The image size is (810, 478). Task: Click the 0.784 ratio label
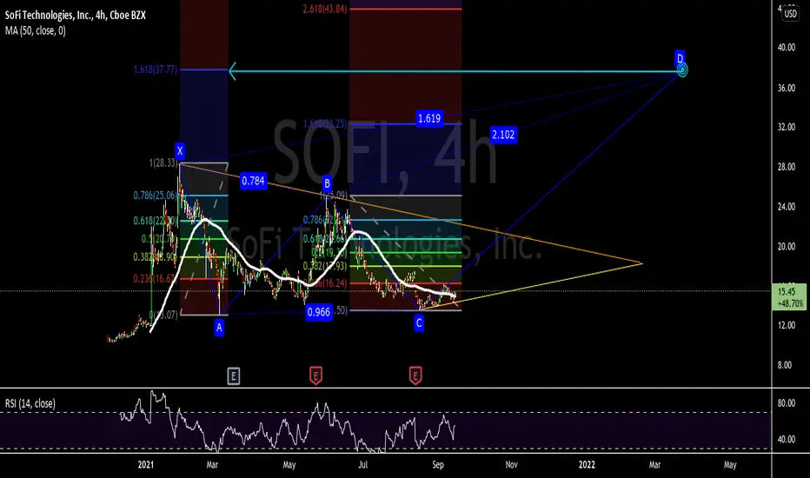coord(253,181)
